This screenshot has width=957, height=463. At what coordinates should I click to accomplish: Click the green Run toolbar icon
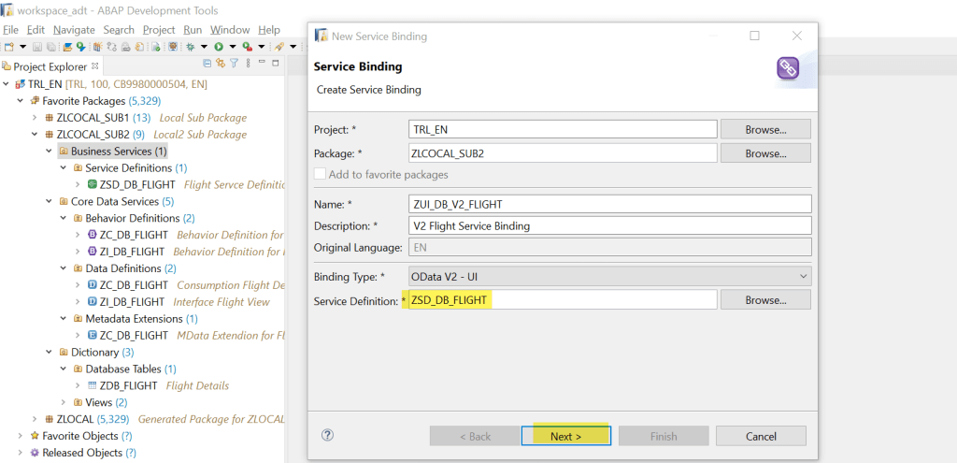pos(219,47)
